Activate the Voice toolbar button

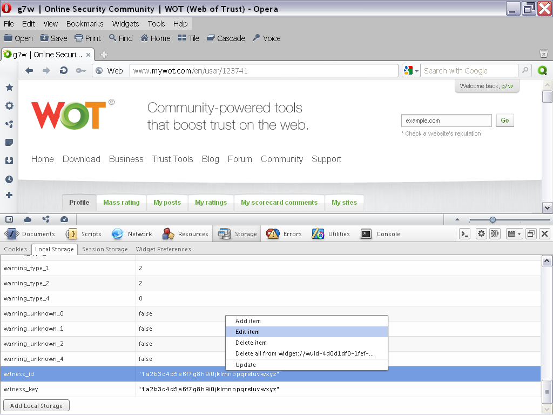pos(267,38)
